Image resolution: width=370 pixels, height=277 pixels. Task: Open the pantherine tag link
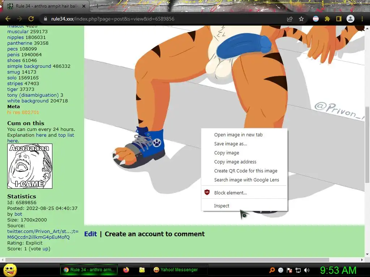click(20, 43)
